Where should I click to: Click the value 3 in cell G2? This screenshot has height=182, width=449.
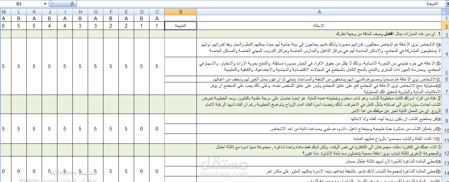(x=95, y=26)
